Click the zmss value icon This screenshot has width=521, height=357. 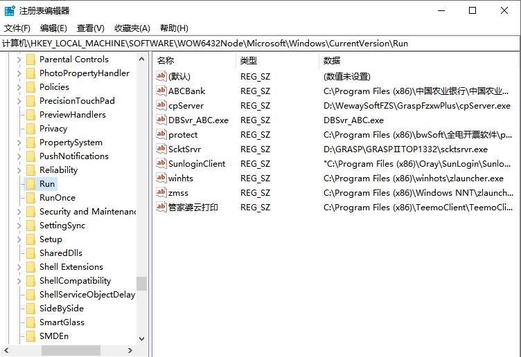click(161, 192)
